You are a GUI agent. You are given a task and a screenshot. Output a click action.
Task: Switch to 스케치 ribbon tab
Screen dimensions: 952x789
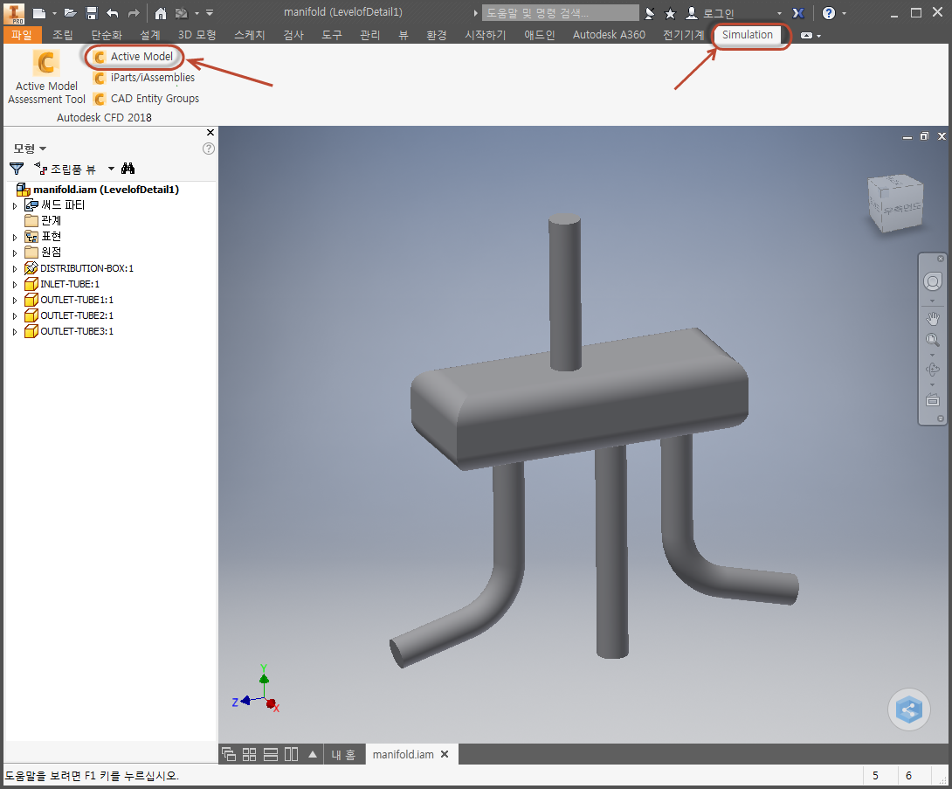pyautogui.click(x=250, y=35)
